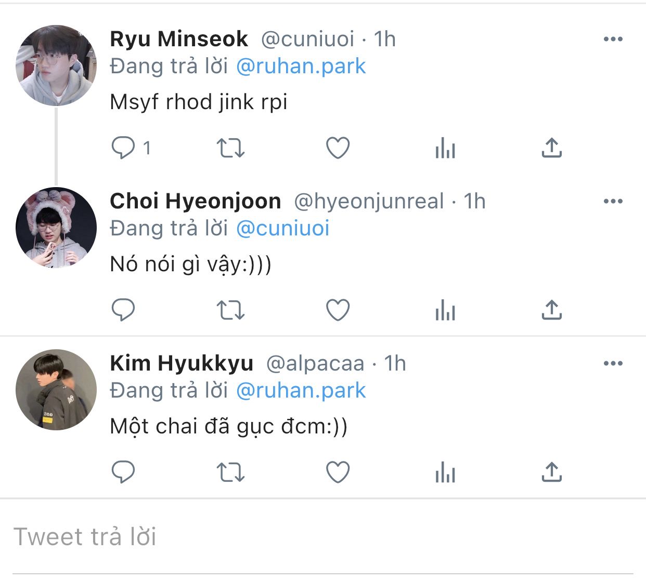Reply to Choi Hyeonjoon's tweet
This screenshot has height=580, width=646.
coord(123,310)
